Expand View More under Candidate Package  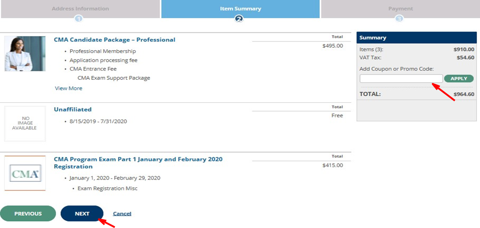(68, 88)
